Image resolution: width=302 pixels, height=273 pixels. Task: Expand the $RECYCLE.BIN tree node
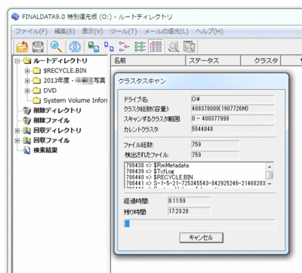coord(27,71)
